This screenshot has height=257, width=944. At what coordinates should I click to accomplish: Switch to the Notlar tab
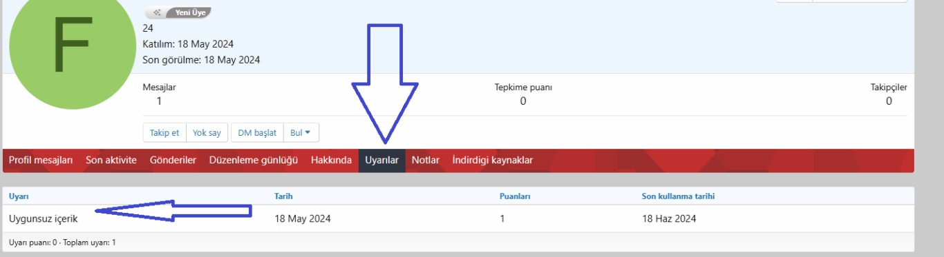coord(426,161)
